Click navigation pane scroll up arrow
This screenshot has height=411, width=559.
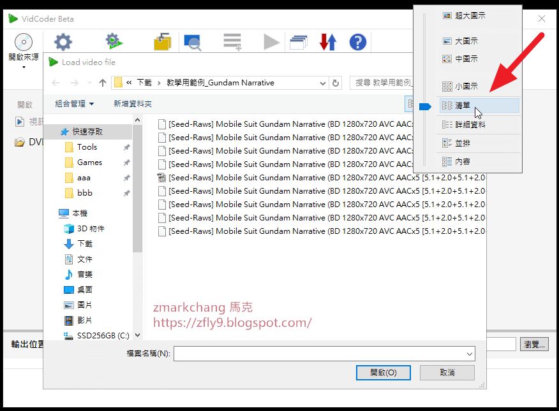pos(138,120)
